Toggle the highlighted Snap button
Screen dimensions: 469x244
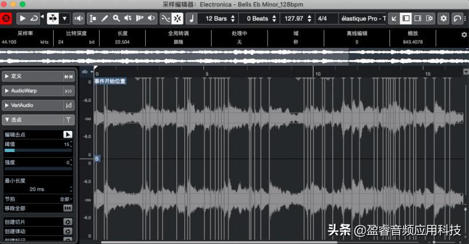click(x=177, y=18)
